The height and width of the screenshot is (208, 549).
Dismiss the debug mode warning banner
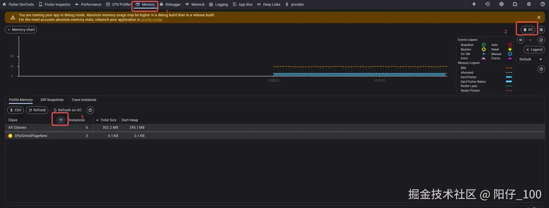pos(539,17)
